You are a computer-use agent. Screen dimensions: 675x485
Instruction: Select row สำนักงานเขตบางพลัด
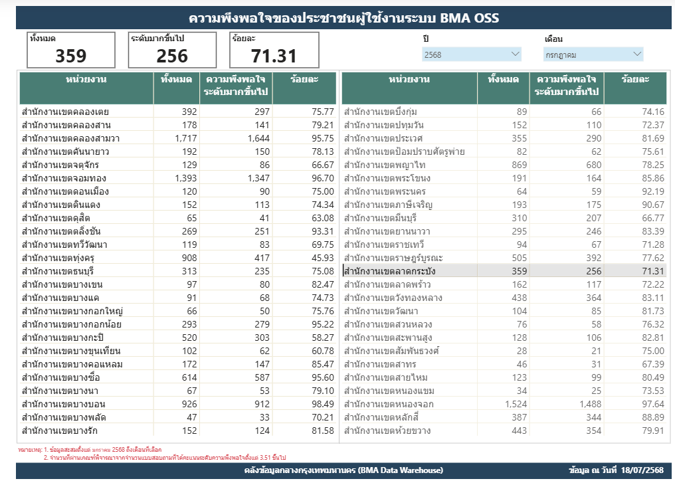click(178, 417)
